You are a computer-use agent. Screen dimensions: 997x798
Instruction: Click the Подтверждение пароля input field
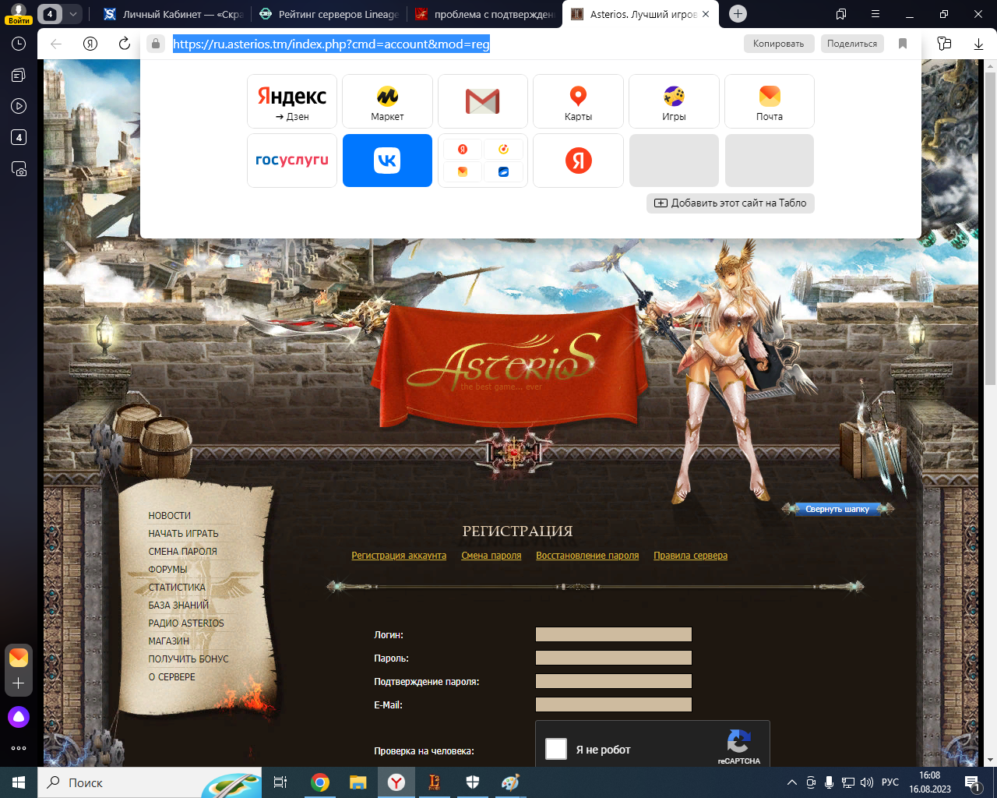614,681
